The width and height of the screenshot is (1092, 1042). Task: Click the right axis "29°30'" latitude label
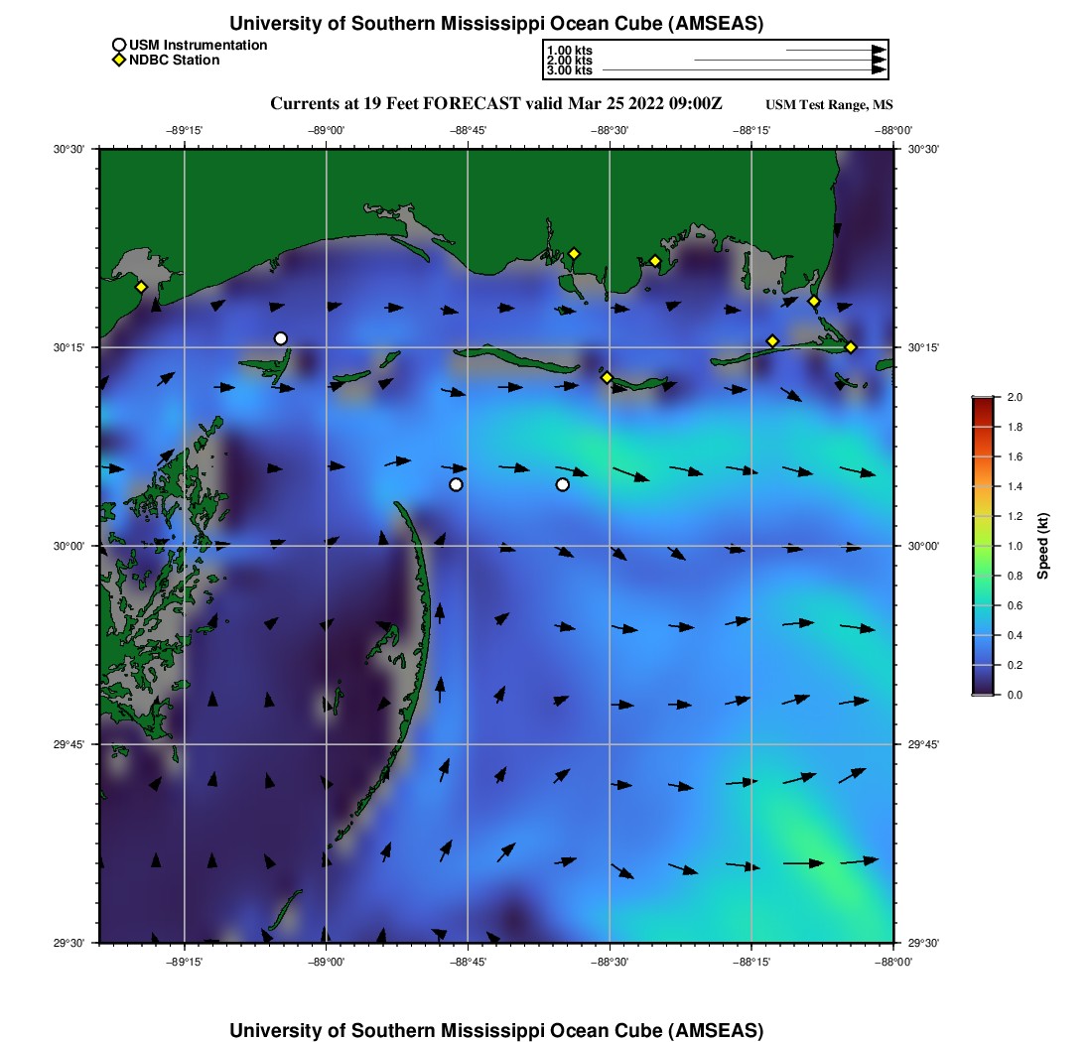coord(923,943)
